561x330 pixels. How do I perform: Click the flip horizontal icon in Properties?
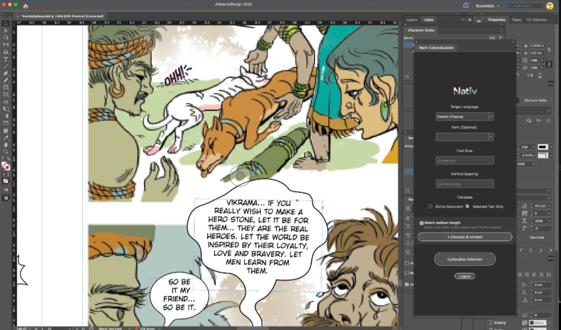coord(530,75)
